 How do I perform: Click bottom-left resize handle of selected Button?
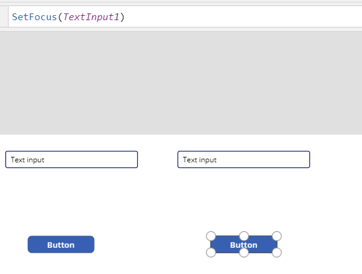[x=211, y=253]
